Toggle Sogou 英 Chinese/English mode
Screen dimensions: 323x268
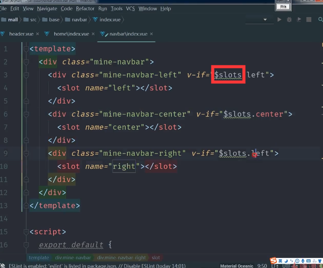(x=280, y=261)
